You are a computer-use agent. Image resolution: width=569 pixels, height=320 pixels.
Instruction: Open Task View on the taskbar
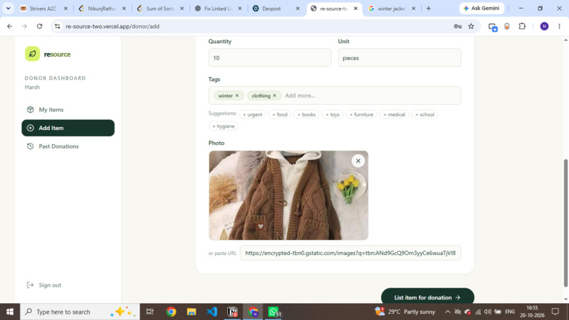pyautogui.click(x=150, y=312)
